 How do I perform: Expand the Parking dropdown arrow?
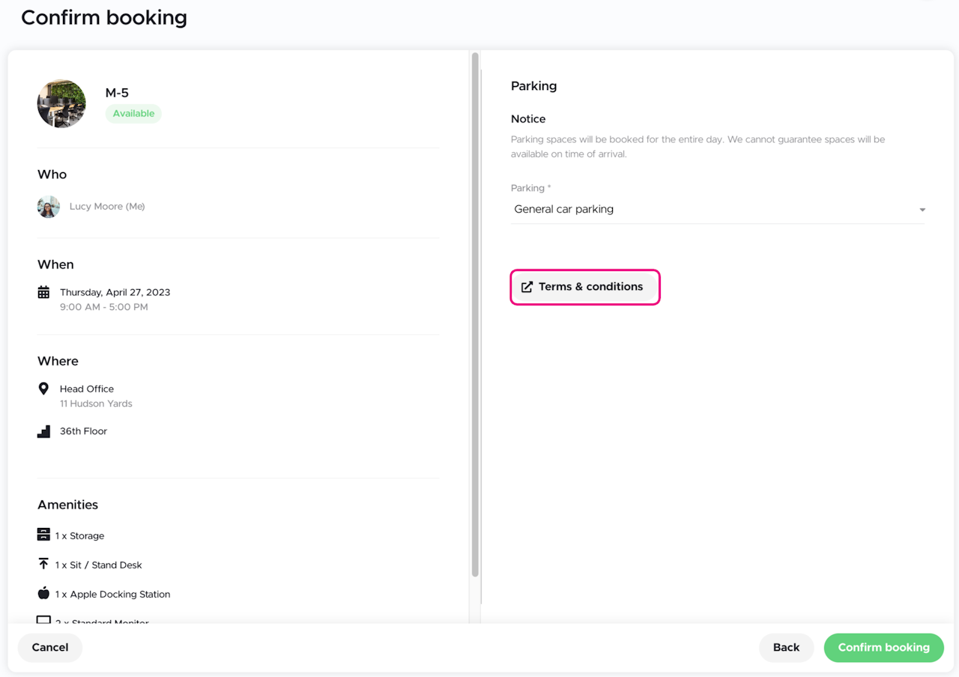922,210
